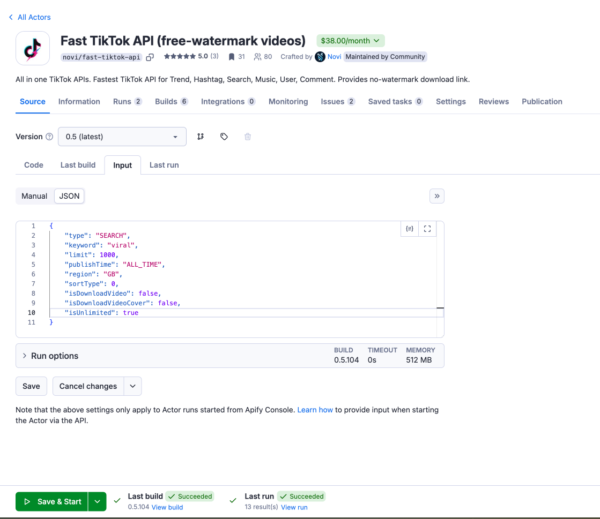Open the Reviews tab

tap(494, 101)
